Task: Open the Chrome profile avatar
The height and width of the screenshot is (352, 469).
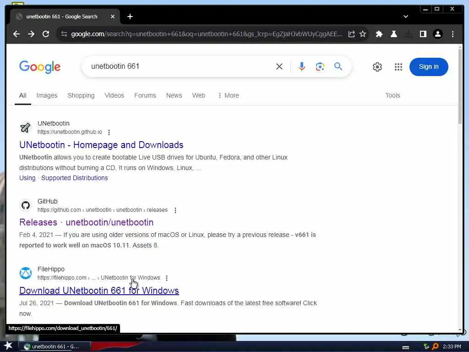Action: 437,34
